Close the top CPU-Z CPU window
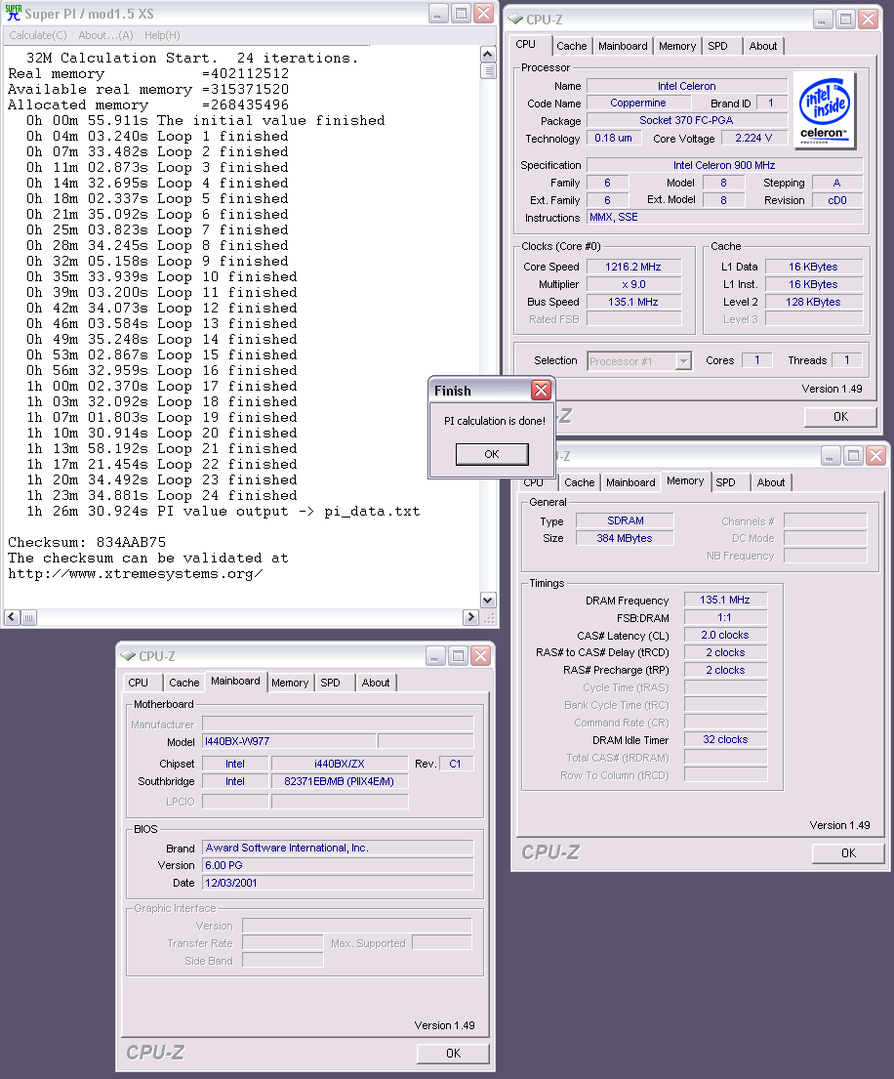The height and width of the screenshot is (1079, 894). [869, 19]
